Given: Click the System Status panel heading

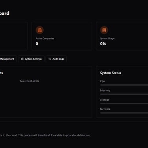Looking at the screenshot, I should click(x=111, y=73).
